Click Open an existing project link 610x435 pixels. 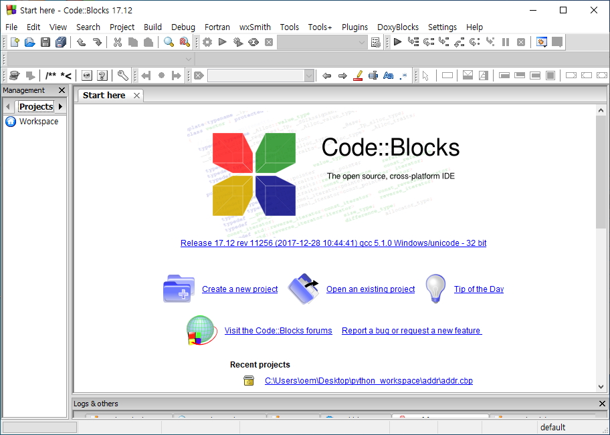pyautogui.click(x=371, y=289)
